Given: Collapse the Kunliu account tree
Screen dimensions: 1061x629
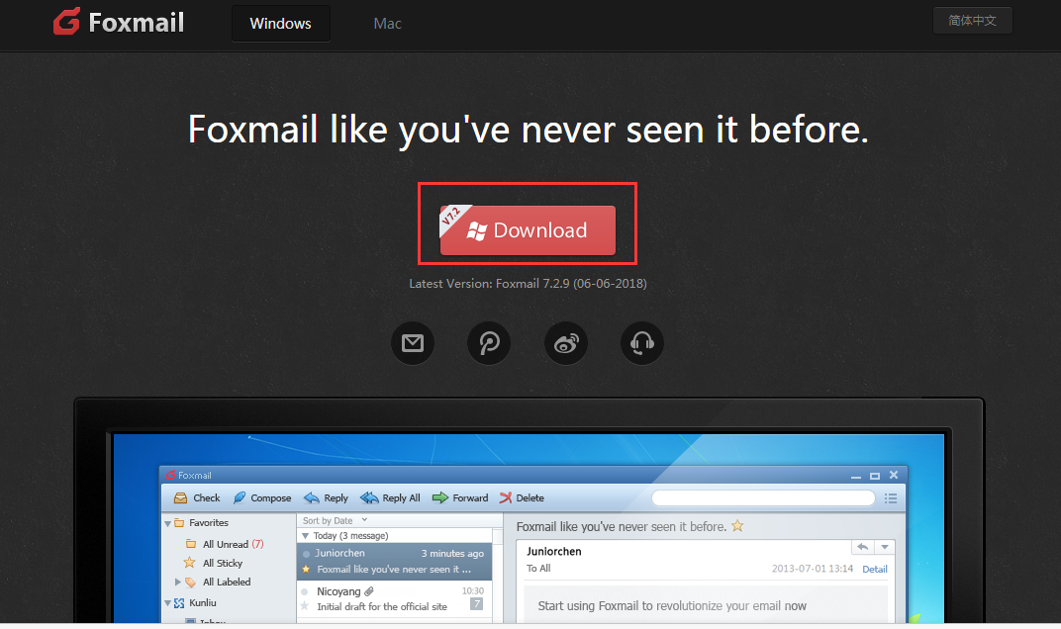Looking at the screenshot, I should pyautogui.click(x=168, y=602).
